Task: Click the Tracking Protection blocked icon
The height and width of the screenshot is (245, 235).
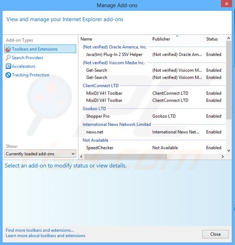Action: (8, 75)
